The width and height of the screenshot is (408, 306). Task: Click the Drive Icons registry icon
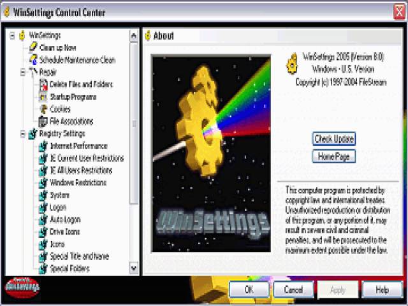coord(43,232)
